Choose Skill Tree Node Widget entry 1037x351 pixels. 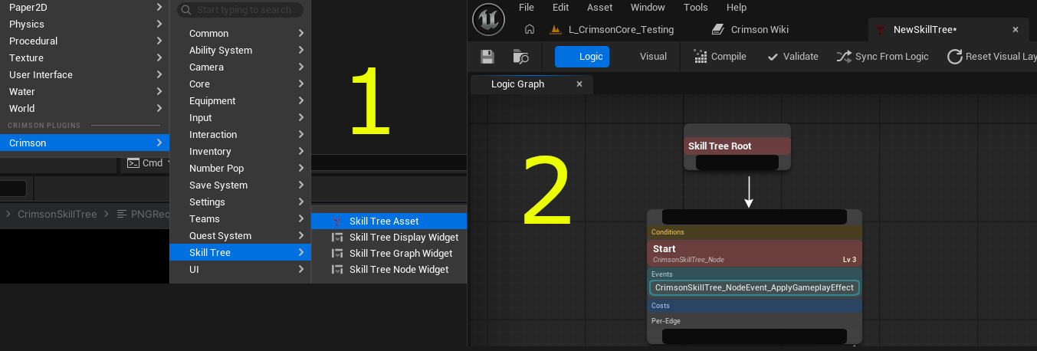pos(389,270)
